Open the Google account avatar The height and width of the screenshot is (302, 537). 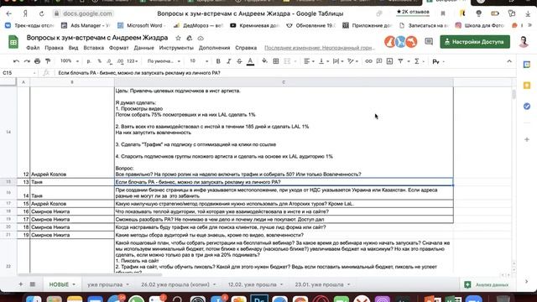[x=524, y=42]
